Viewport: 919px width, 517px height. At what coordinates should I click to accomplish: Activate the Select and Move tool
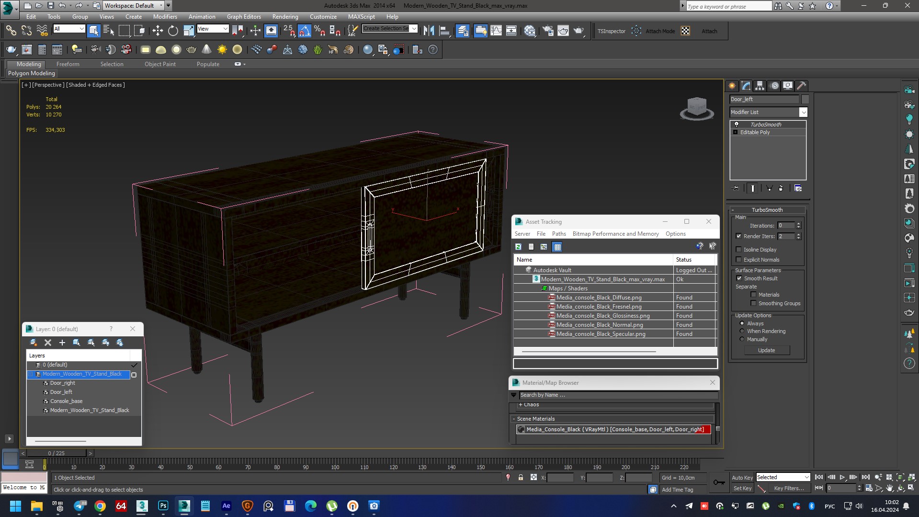[x=158, y=31]
